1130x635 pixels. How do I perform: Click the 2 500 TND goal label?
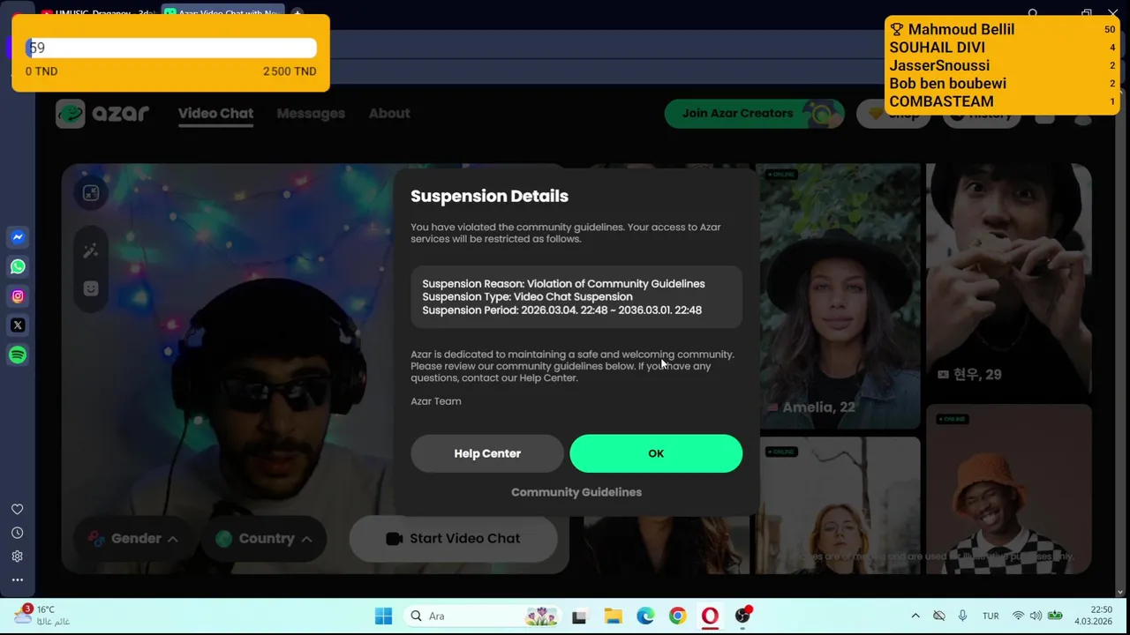[x=290, y=71]
